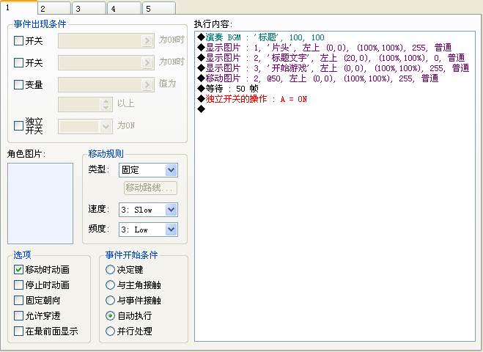Uncheck the 移动时动画 option
This screenshot has height=352, width=483.
tap(18, 269)
